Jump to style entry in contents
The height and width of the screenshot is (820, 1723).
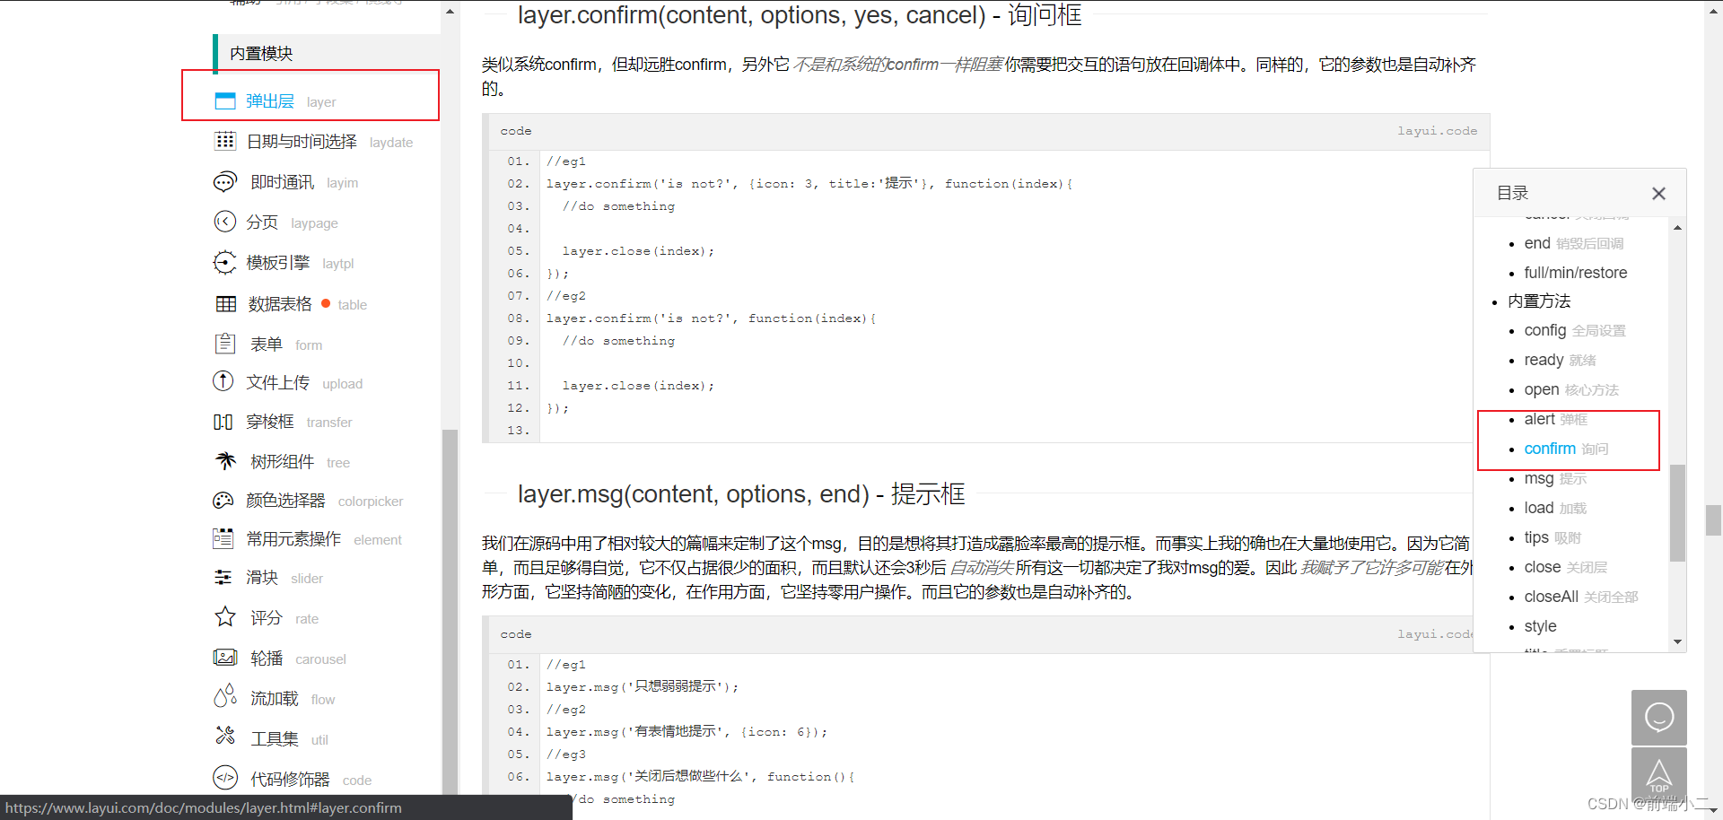pos(1540,626)
